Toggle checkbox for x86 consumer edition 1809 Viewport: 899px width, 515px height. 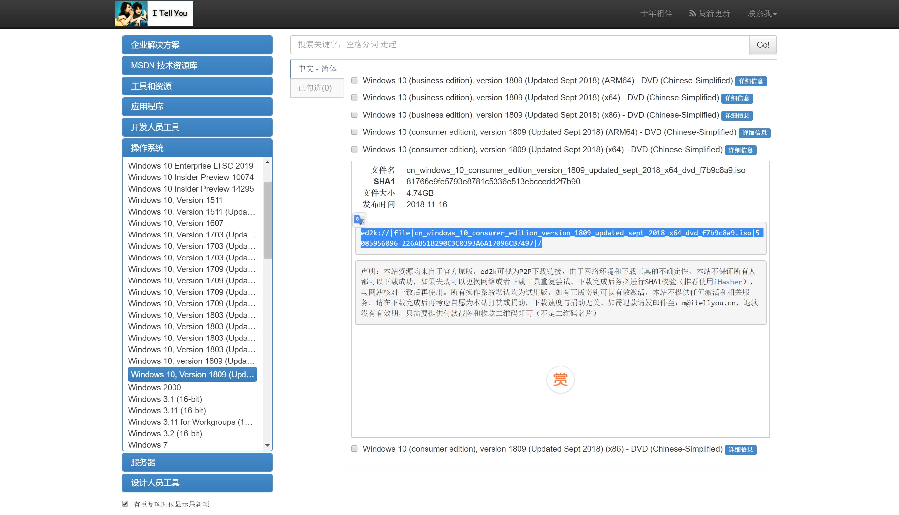pos(355,448)
